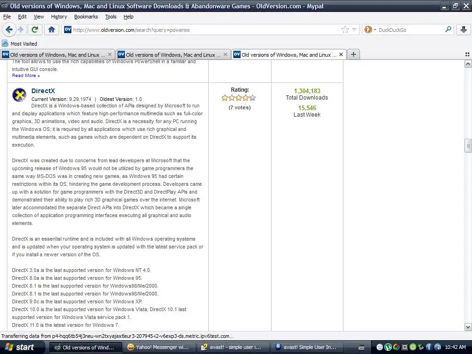
Task: Click the page scrollbar up arrow
Action: click(468, 64)
